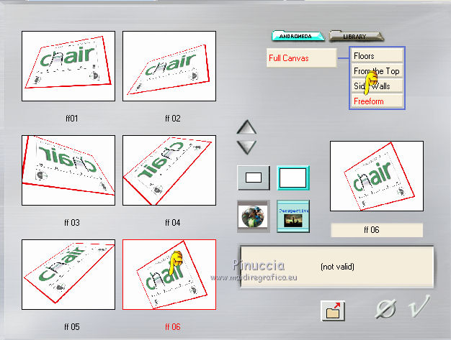451x340 pixels.
Task: Click the circular photo preview icon
Action: coord(254,216)
